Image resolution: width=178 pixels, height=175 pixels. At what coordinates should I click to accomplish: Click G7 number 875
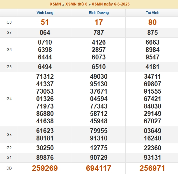[x=152, y=33]
